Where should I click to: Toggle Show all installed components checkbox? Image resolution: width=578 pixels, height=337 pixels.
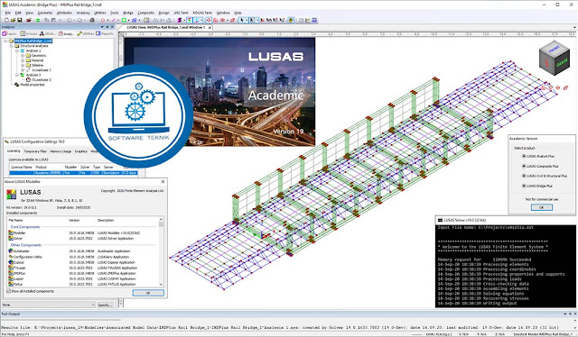coord(8,291)
